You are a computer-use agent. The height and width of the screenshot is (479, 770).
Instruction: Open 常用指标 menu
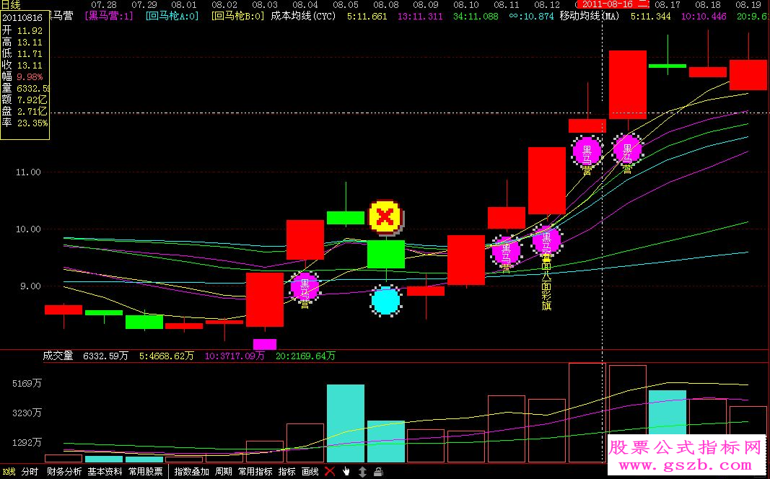tap(255, 472)
